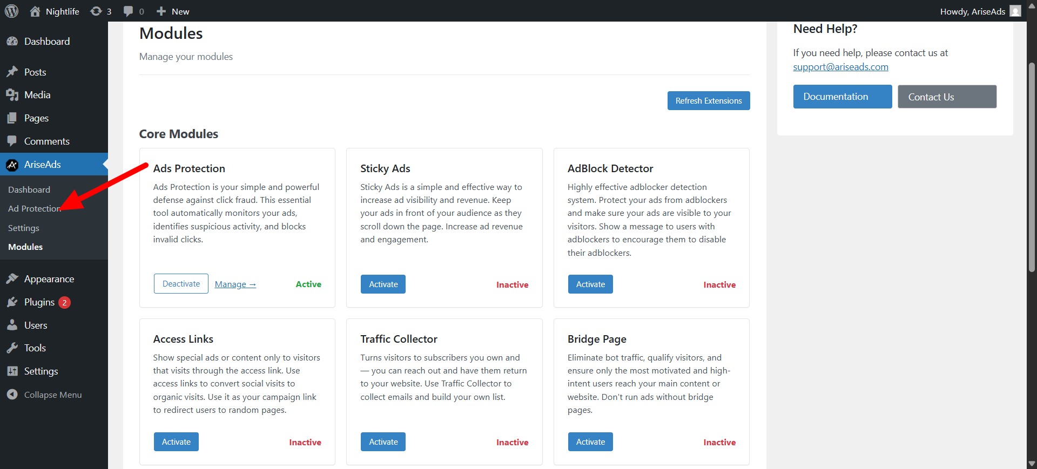Viewport: 1037px width, 469px height.
Task: Click the AriseAds logo icon in sidebar
Action: coord(12,165)
